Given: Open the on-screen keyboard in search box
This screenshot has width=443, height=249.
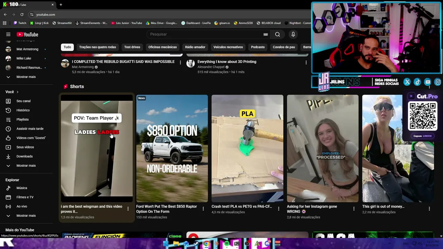Looking at the screenshot, I should point(265,34).
